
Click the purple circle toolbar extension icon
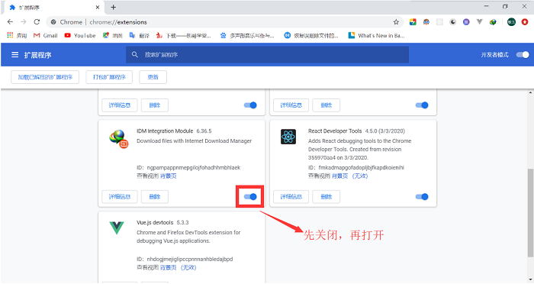[466, 22]
